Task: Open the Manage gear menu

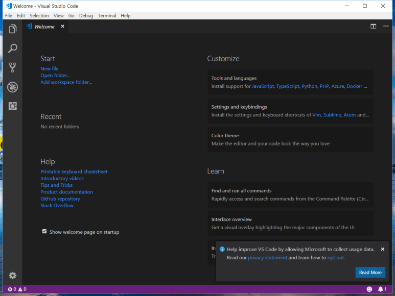Action: coord(13,276)
